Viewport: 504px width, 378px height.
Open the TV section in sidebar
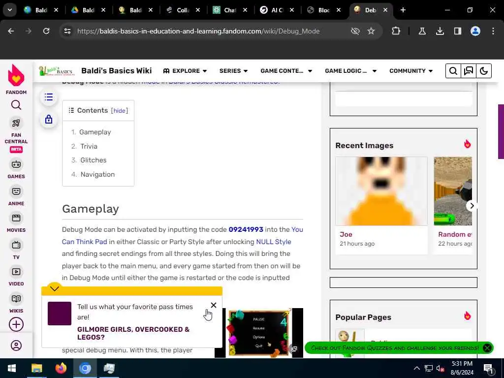(16, 250)
